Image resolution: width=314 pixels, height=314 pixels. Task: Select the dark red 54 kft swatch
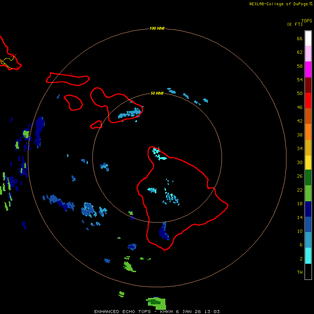308,85
